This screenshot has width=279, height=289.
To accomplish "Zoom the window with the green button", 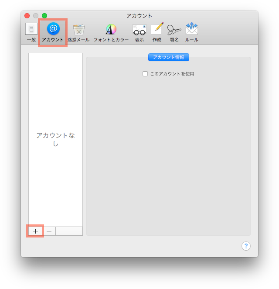I will point(44,16).
